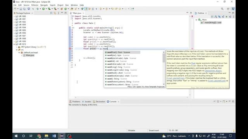Collapse the Main class in Outline
248x139 pixels.
pos(196,20)
